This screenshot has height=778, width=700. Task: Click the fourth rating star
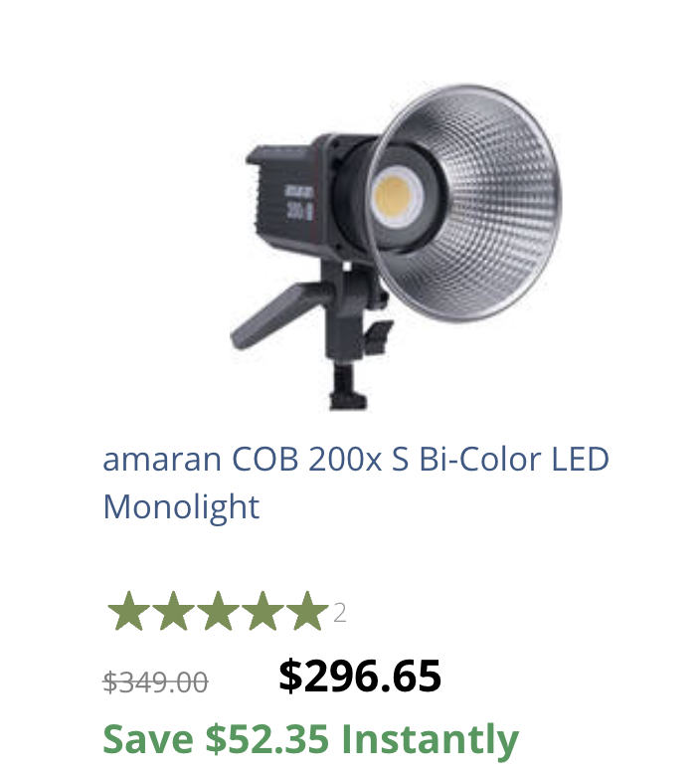pos(262,611)
